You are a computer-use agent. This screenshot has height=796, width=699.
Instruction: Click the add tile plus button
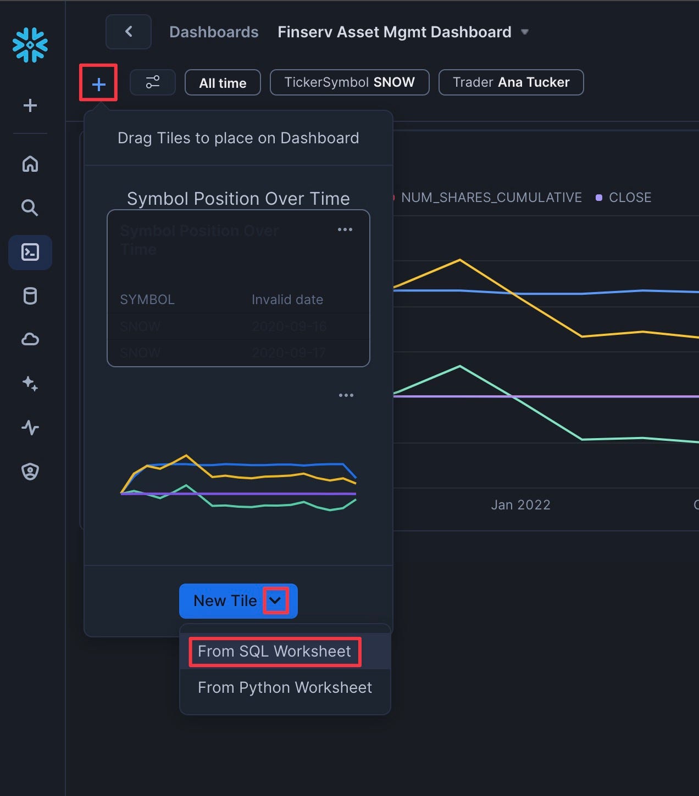point(98,83)
